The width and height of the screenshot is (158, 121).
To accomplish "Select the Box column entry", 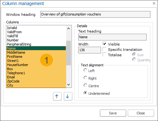I will click(36, 69).
